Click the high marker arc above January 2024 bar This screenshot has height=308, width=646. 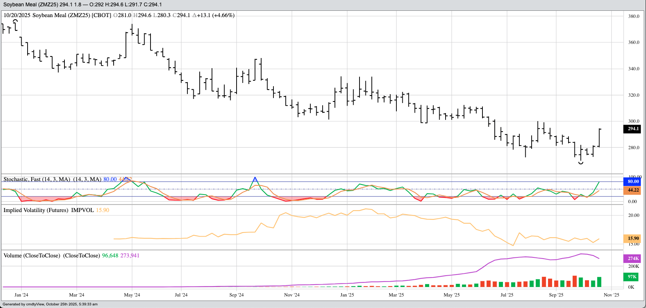pos(15,21)
